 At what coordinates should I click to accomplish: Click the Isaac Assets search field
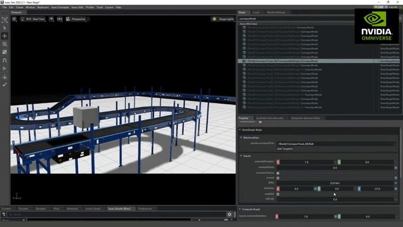point(116,214)
